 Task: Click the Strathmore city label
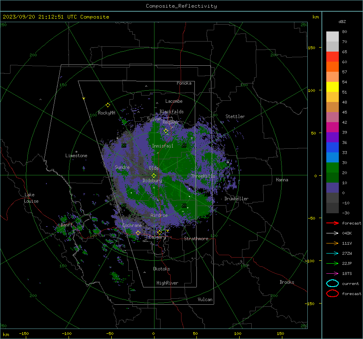pyautogui.click(x=196, y=239)
